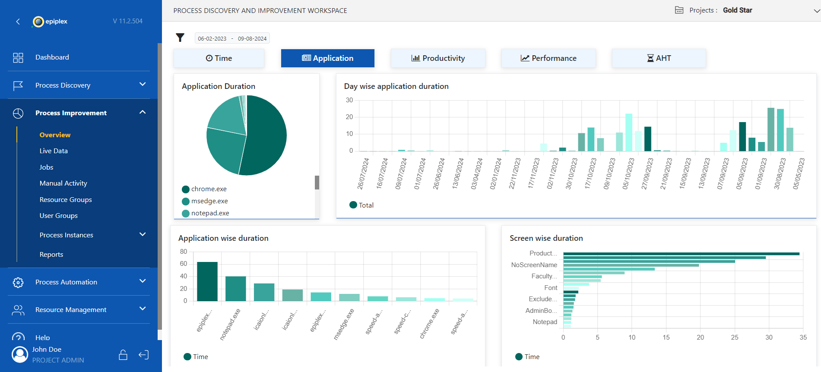Go to Jobs in sidebar
This screenshot has width=821, height=372.
pos(46,167)
